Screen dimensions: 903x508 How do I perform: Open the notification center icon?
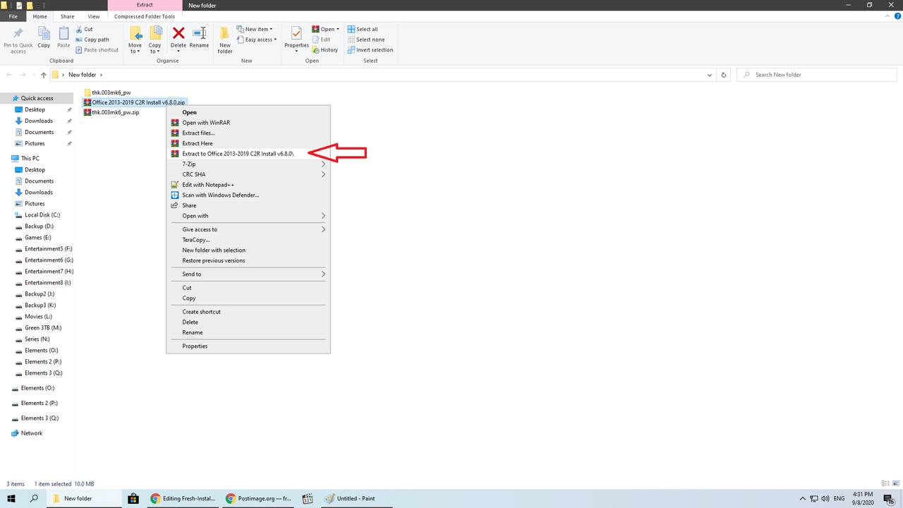click(x=890, y=498)
